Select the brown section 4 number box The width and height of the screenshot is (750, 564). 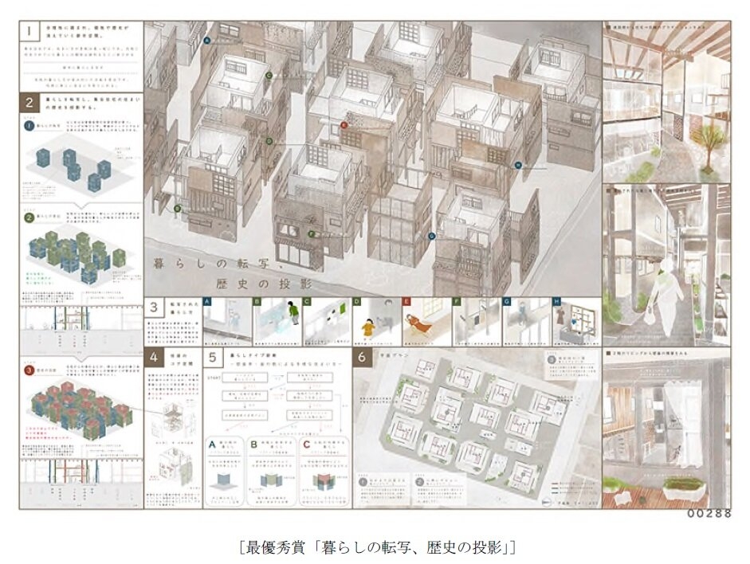153,358
